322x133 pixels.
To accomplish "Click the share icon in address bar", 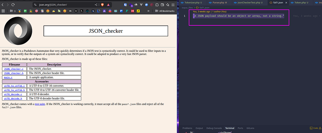I will (96, 5).
